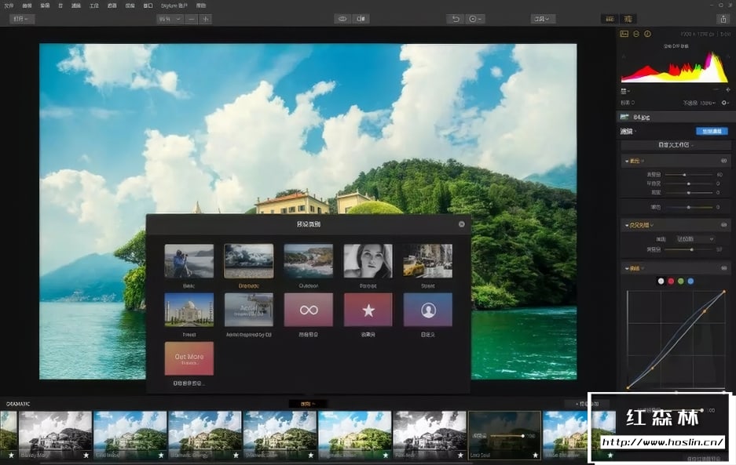Click the share/export icon in the toolbar
736x465 pixels.
723,19
